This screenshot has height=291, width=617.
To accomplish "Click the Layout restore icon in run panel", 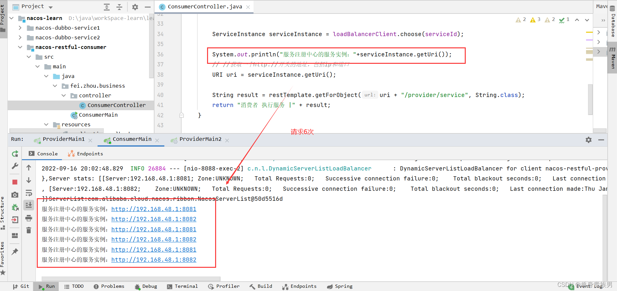I will click(x=15, y=236).
